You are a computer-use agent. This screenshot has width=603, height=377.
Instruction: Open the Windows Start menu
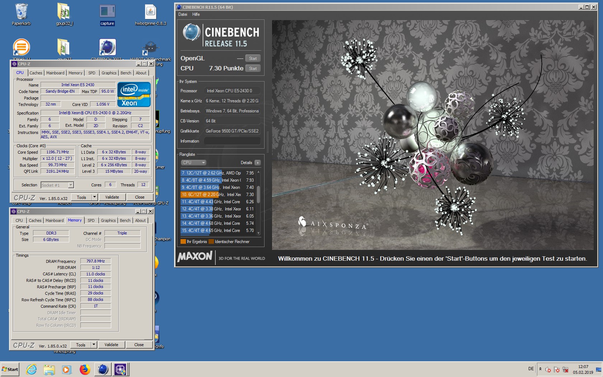(x=10, y=369)
